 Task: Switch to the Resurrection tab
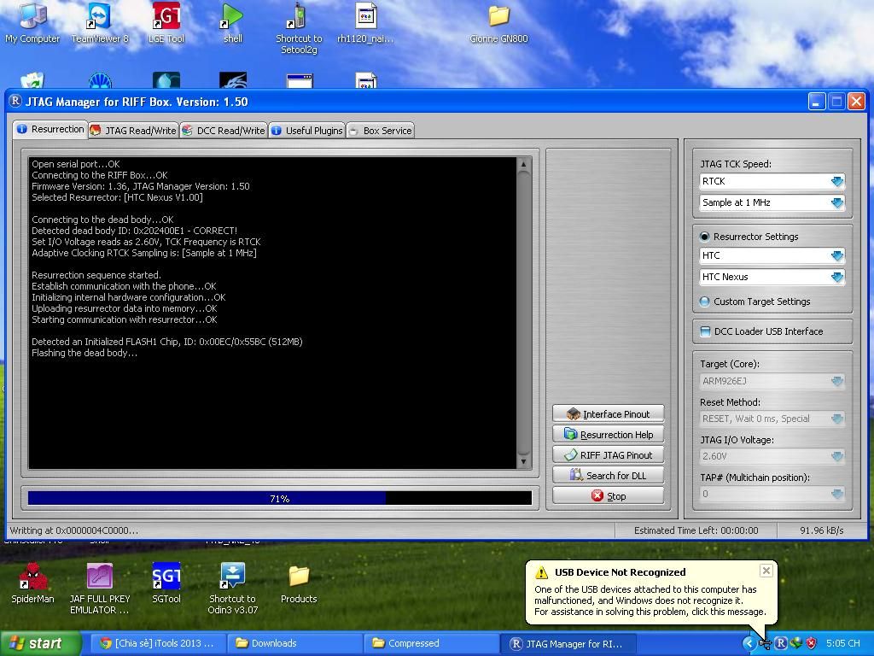[x=50, y=130]
